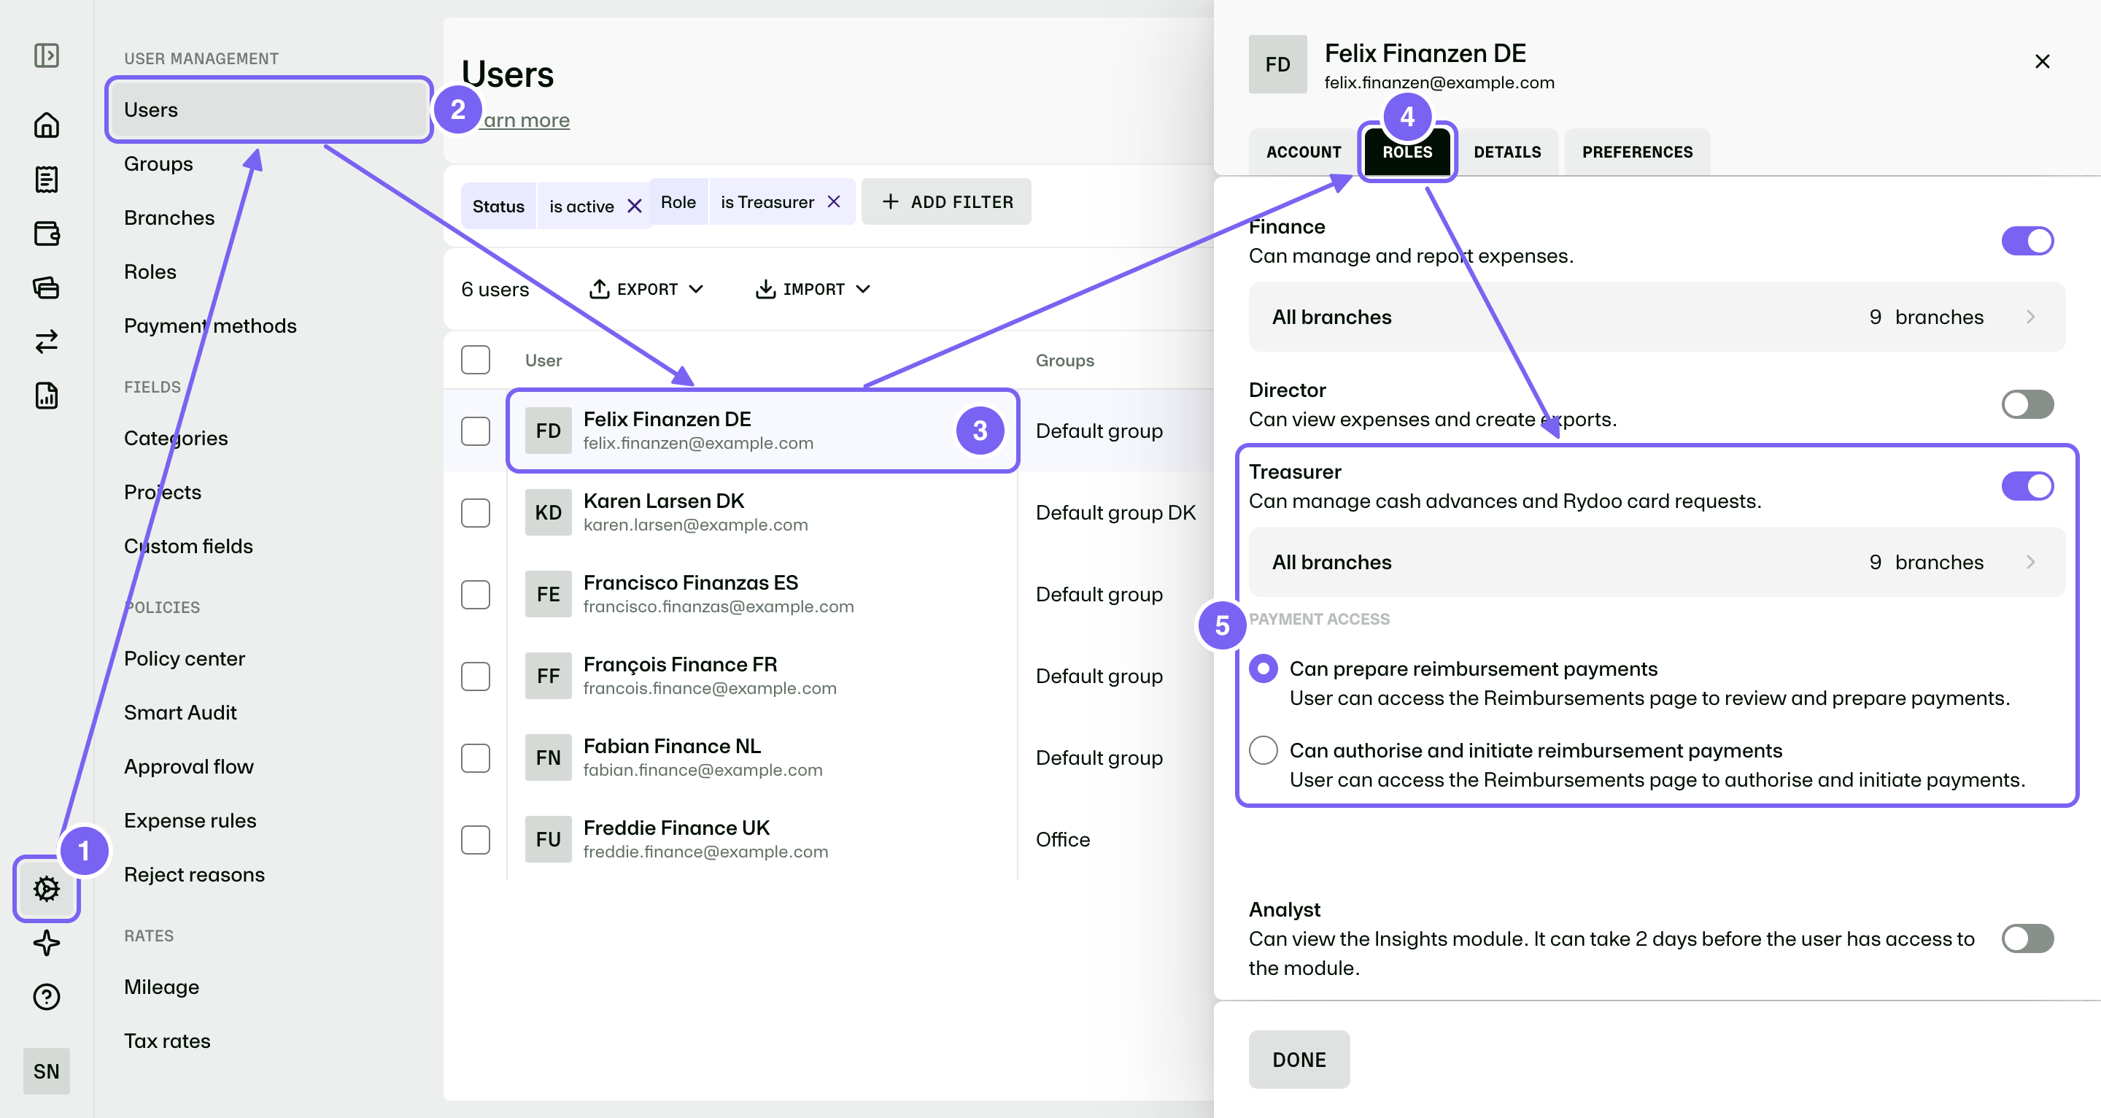Open the transfers arrows icon in sidebar
The image size is (2101, 1118).
[x=47, y=341]
